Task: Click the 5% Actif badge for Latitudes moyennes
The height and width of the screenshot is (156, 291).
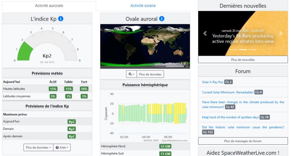Action: point(53,96)
